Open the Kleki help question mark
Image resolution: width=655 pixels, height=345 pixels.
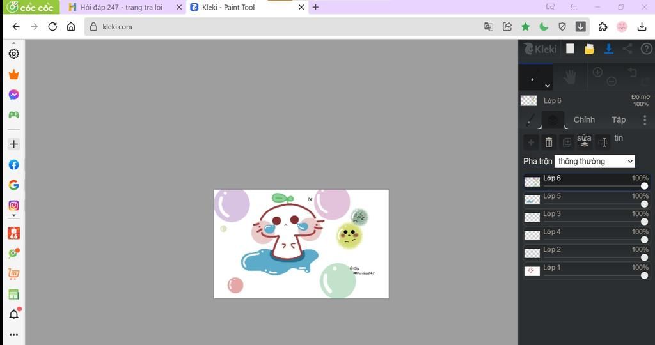click(646, 49)
